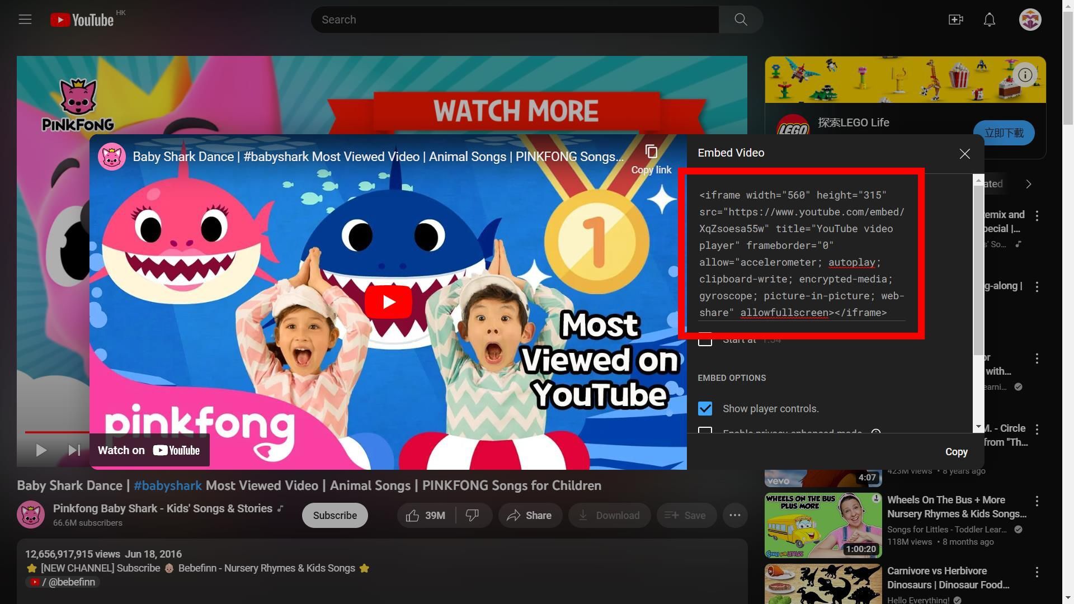Click the search magnifier button
Viewport: 1074px width, 604px height.
tap(741, 20)
